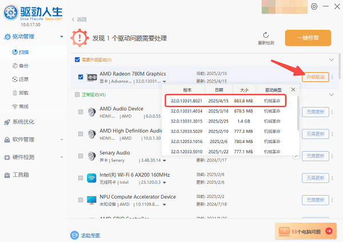Open 备份 backup page in sidebar
This screenshot has width=343, height=242.
(23, 65)
